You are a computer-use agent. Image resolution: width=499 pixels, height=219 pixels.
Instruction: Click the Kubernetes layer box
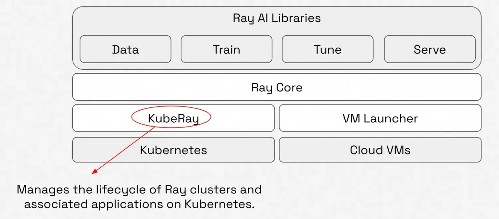coord(174,150)
